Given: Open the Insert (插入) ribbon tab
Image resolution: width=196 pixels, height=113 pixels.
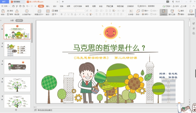Looking at the screenshot, I should pos(48,6).
